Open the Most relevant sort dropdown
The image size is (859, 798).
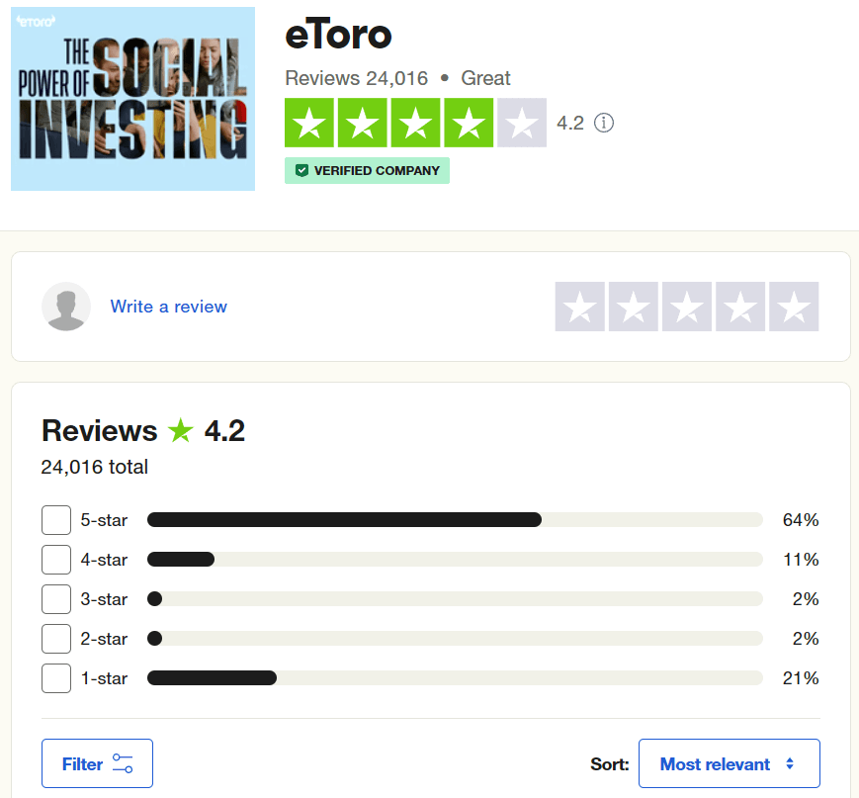click(729, 763)
